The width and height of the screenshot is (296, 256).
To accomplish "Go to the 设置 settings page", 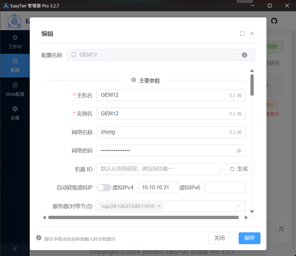I will tap(15, 113).
